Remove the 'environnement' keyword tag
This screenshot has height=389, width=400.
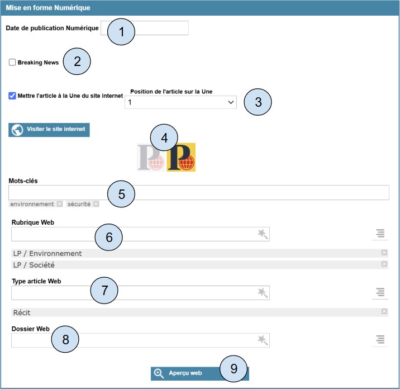click(60, 204)
